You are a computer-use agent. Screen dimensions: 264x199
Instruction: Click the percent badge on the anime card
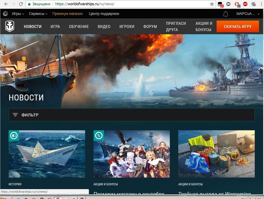tap(99, 135)
